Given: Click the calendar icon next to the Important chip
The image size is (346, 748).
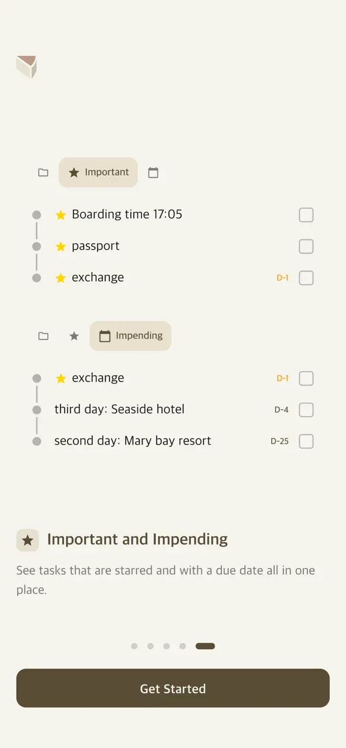Looking at the screenshot, I should pos(153,172).
